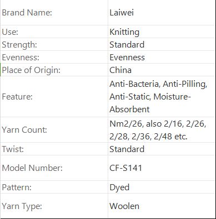This screenshot has width=216, height=219.
Task: Select the Strength label cell
Action: point(54,44)
